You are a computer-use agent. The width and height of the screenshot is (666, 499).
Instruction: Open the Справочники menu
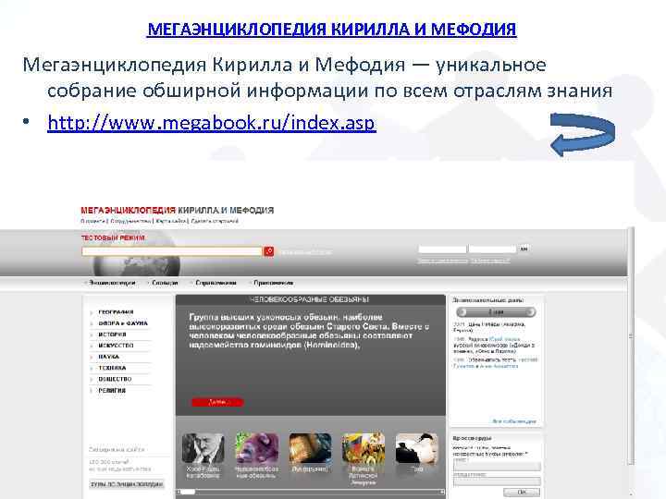click(x=216, y=283)
